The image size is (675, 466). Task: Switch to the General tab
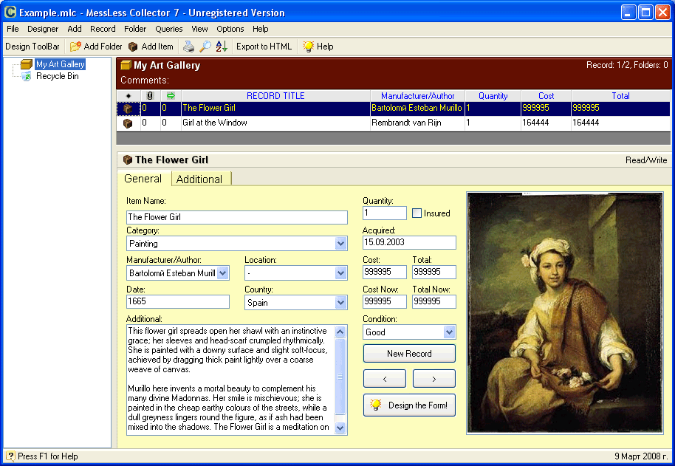tap(143, 179)
